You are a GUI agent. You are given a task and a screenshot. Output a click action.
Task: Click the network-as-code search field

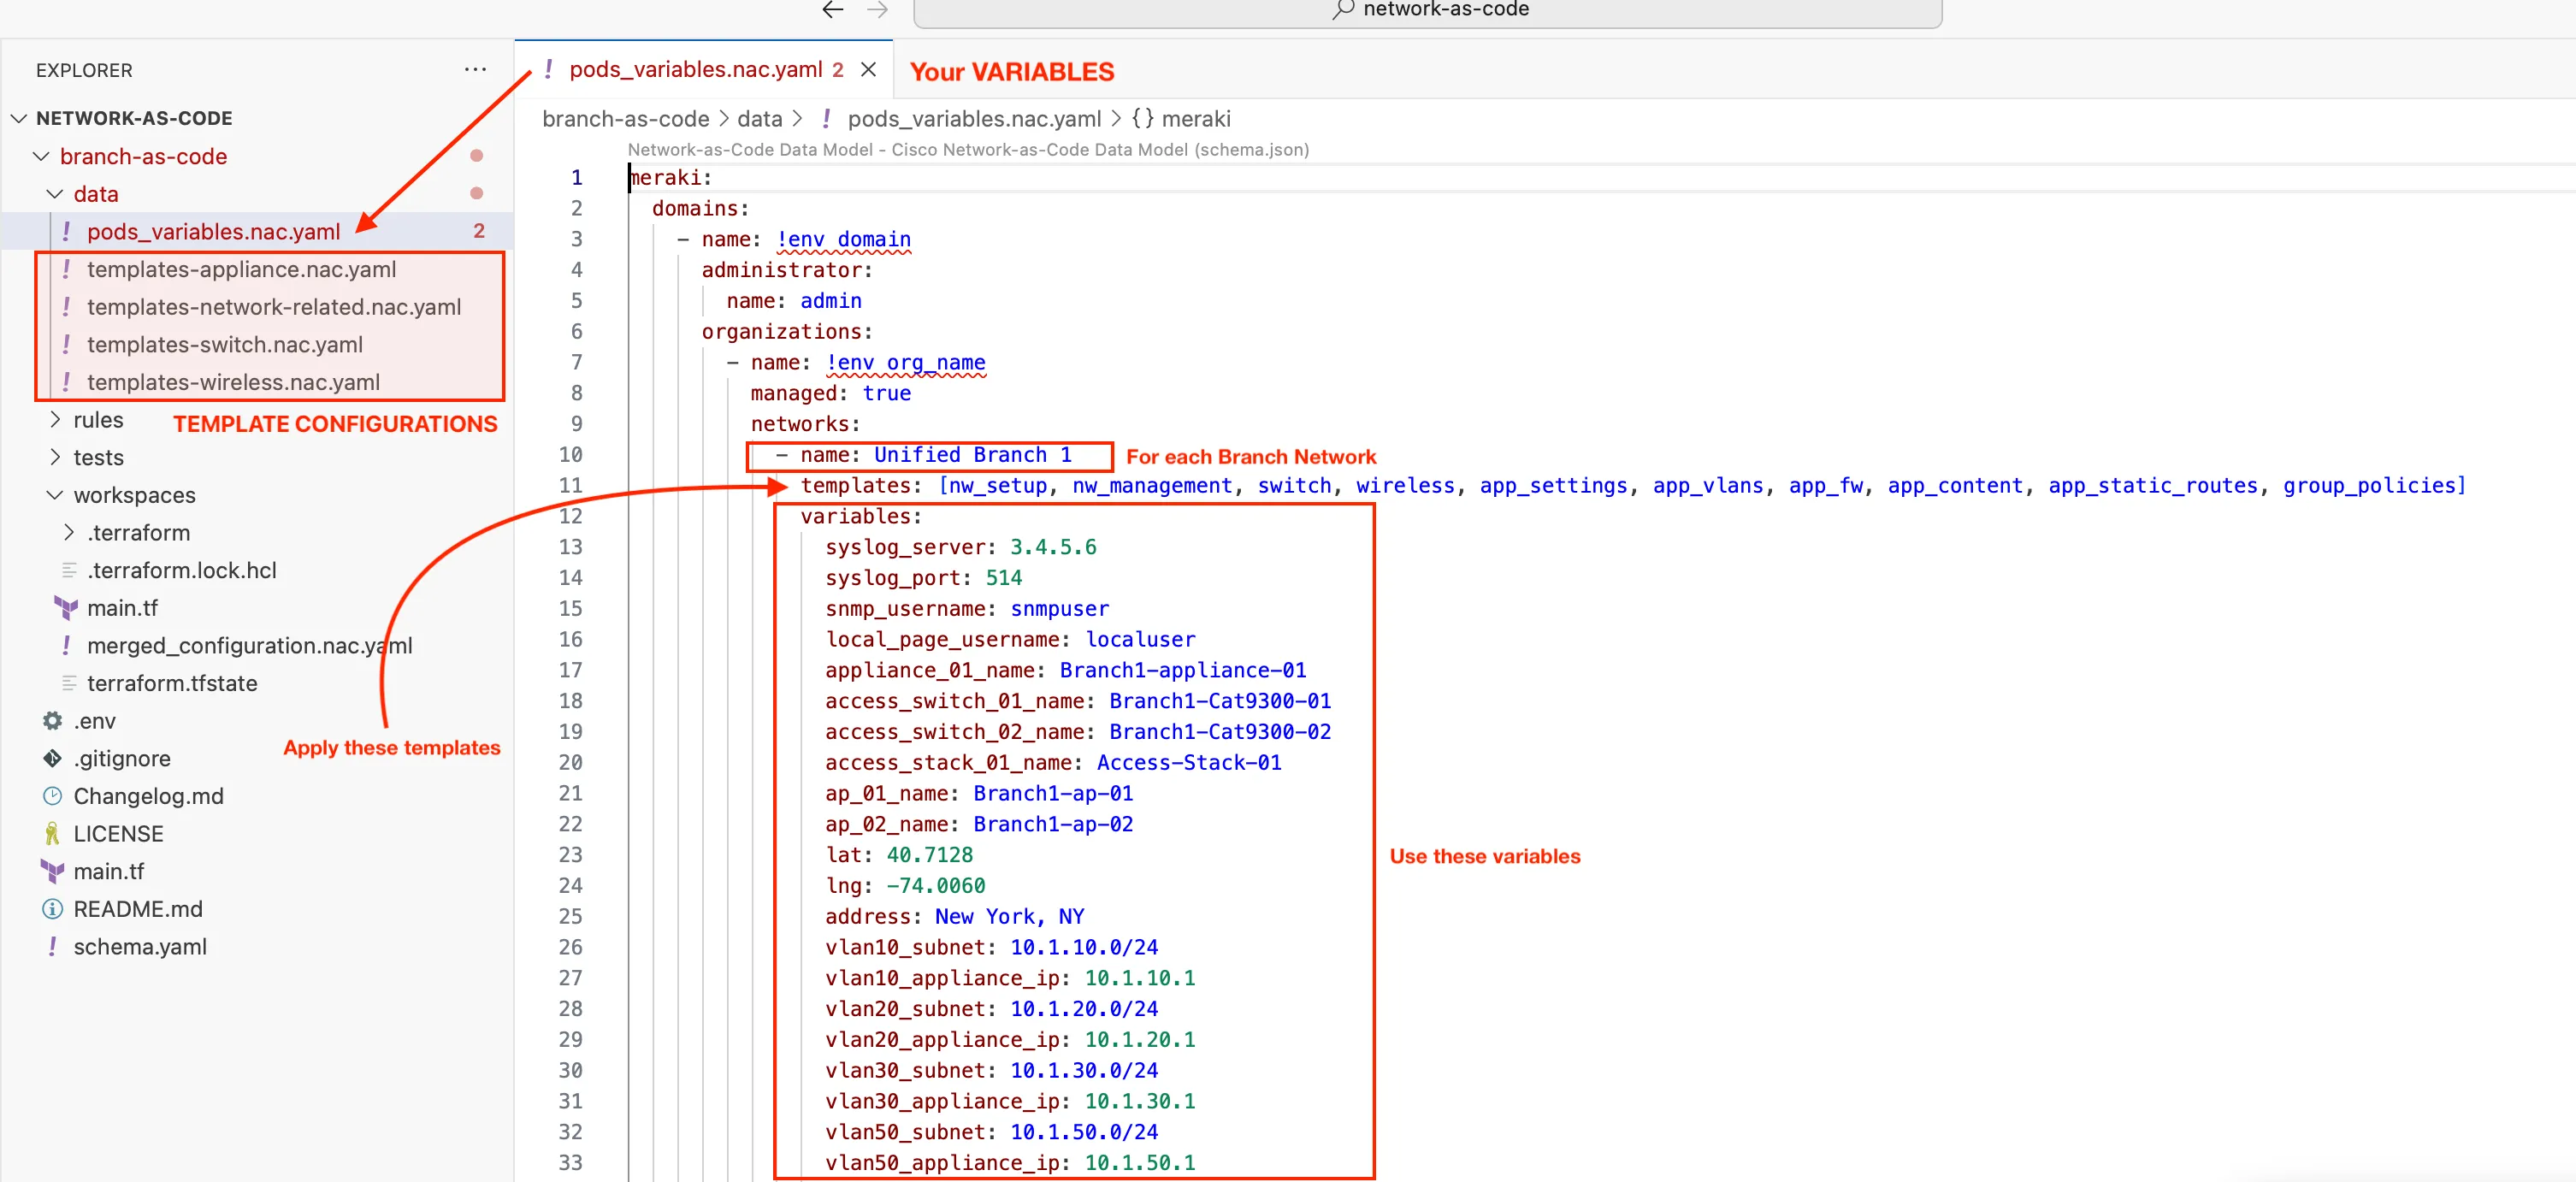tap(1427, 10)
